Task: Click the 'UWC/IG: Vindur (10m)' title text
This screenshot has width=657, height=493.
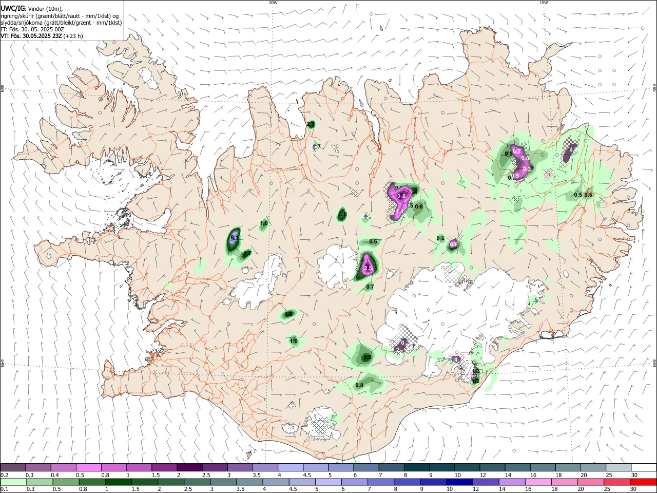Action: pyautogui.click(x=32, y=8)
